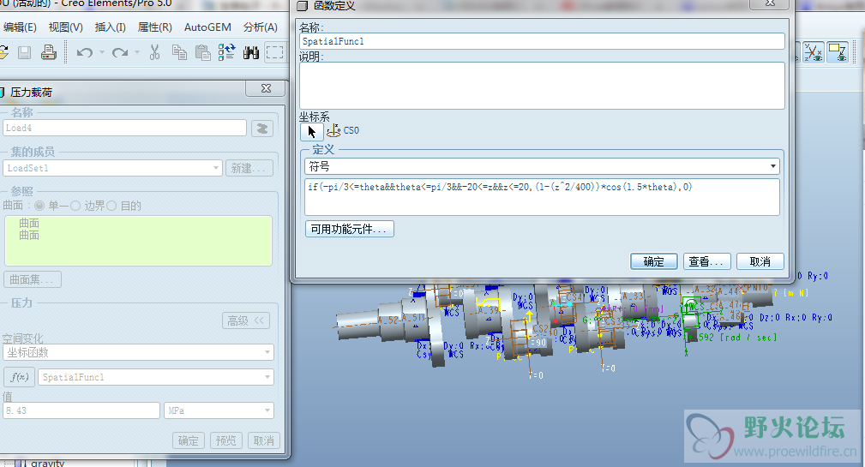The image size is (865, 467).
Task: Open the 坐标函数 spatial variation dropdown
Action: (x=139, y=352)
